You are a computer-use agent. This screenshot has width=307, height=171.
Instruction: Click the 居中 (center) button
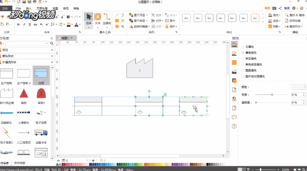(x=170, y=21)
